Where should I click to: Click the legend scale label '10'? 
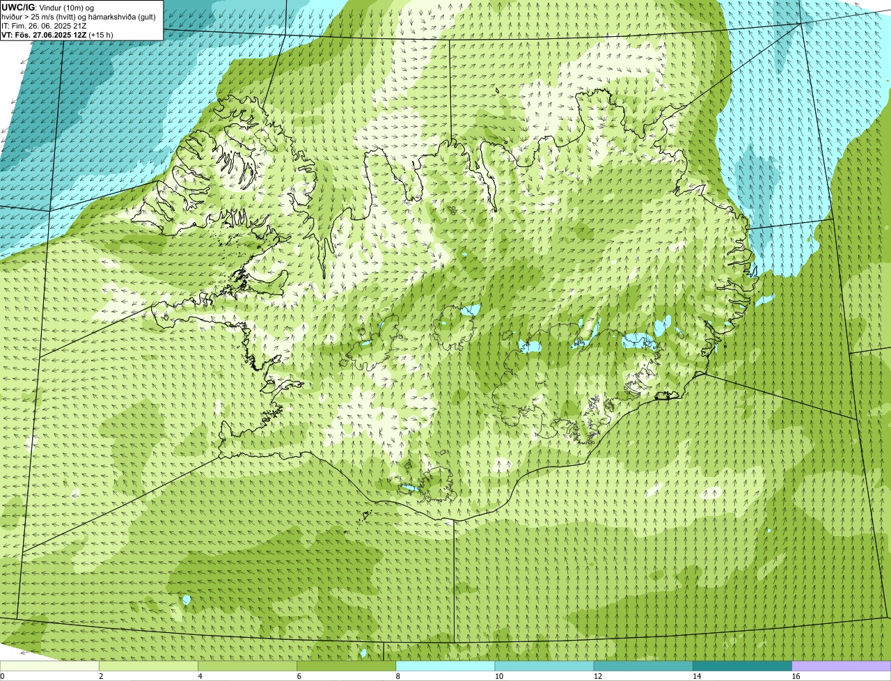(498, 676)
